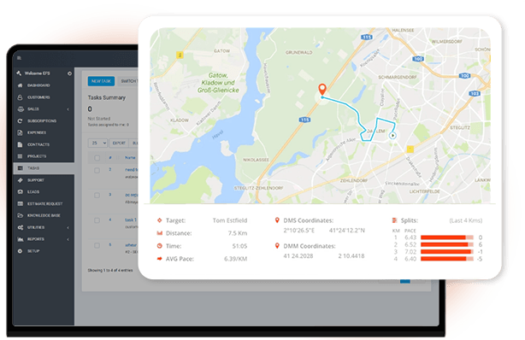Click the '#' column header in tasks table
The height and width of the screenshot is (340, 525).
point(110,158)
